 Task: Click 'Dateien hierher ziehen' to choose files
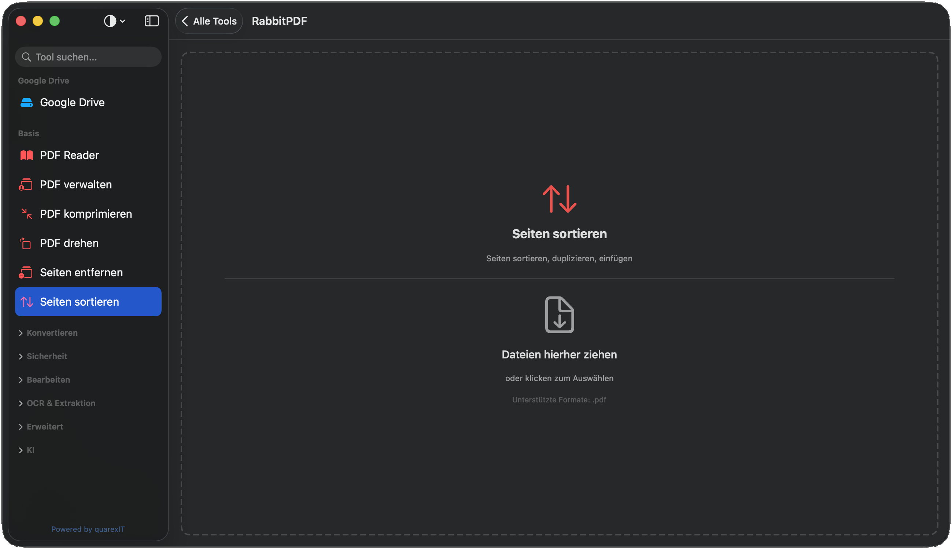[559, 354]
